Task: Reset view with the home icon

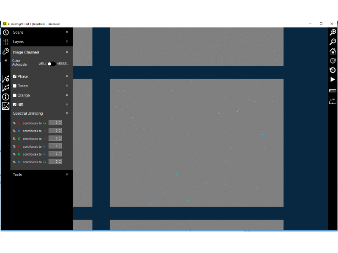Action: pos(333,51)
